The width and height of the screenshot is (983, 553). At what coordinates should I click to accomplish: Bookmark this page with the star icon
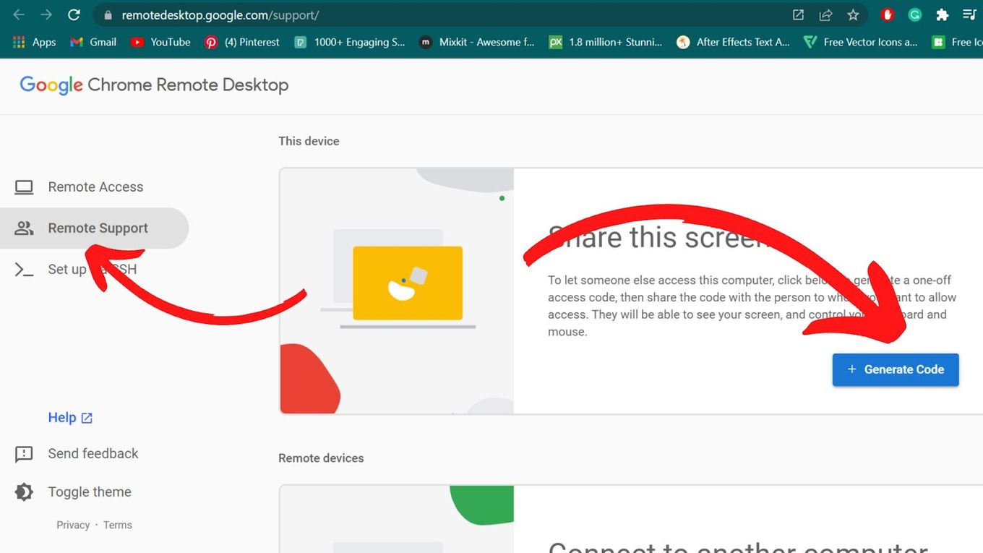(x=853, y=14)
